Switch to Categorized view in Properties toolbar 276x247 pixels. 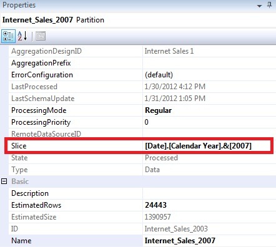coord(8,36)
